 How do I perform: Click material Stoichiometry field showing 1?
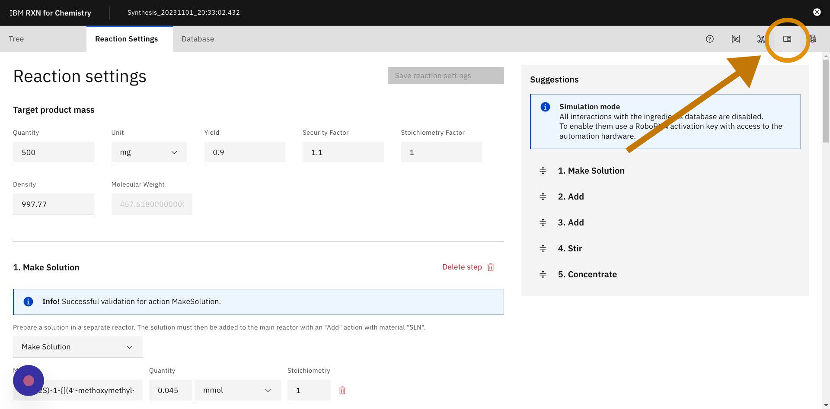pos(309,390)
